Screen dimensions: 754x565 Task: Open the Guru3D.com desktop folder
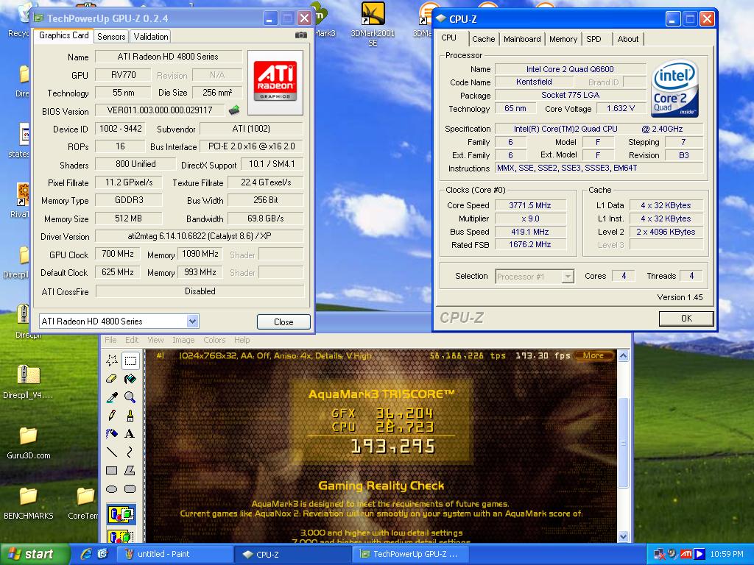pos(29,442)
